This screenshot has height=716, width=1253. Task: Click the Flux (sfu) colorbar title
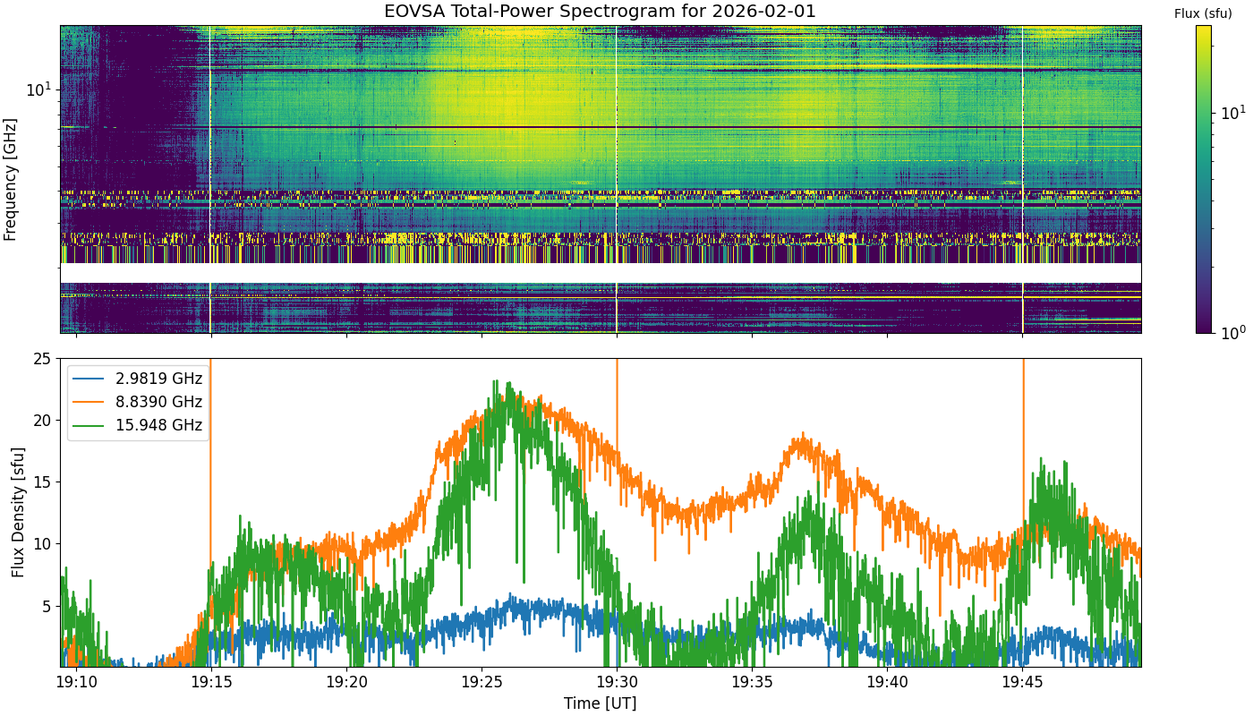[1203, 13]
